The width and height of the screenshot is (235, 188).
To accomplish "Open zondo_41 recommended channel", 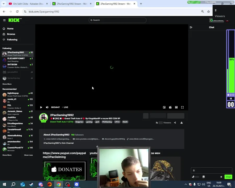I will 17,101.
